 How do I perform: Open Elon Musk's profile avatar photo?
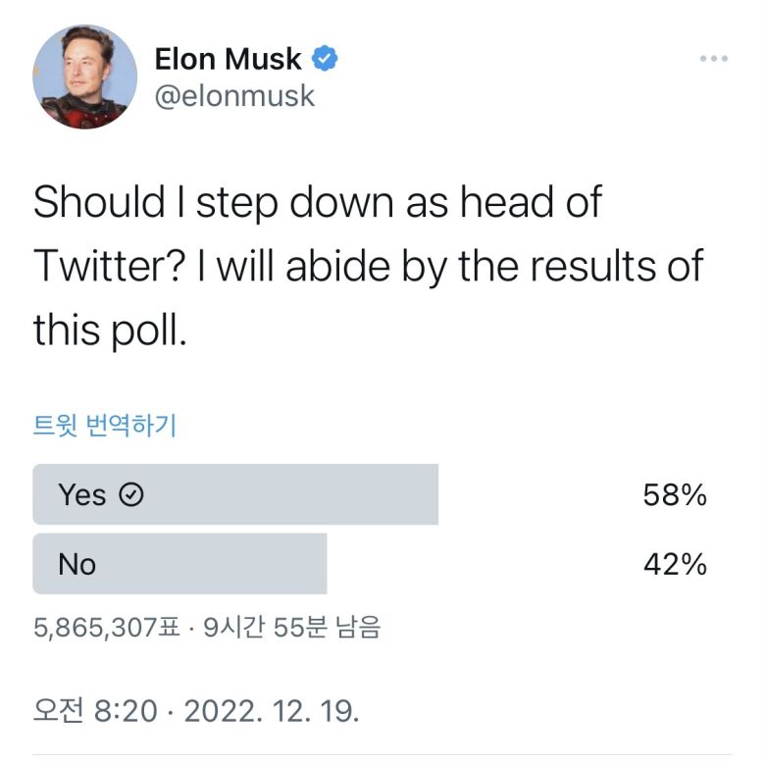84,77
